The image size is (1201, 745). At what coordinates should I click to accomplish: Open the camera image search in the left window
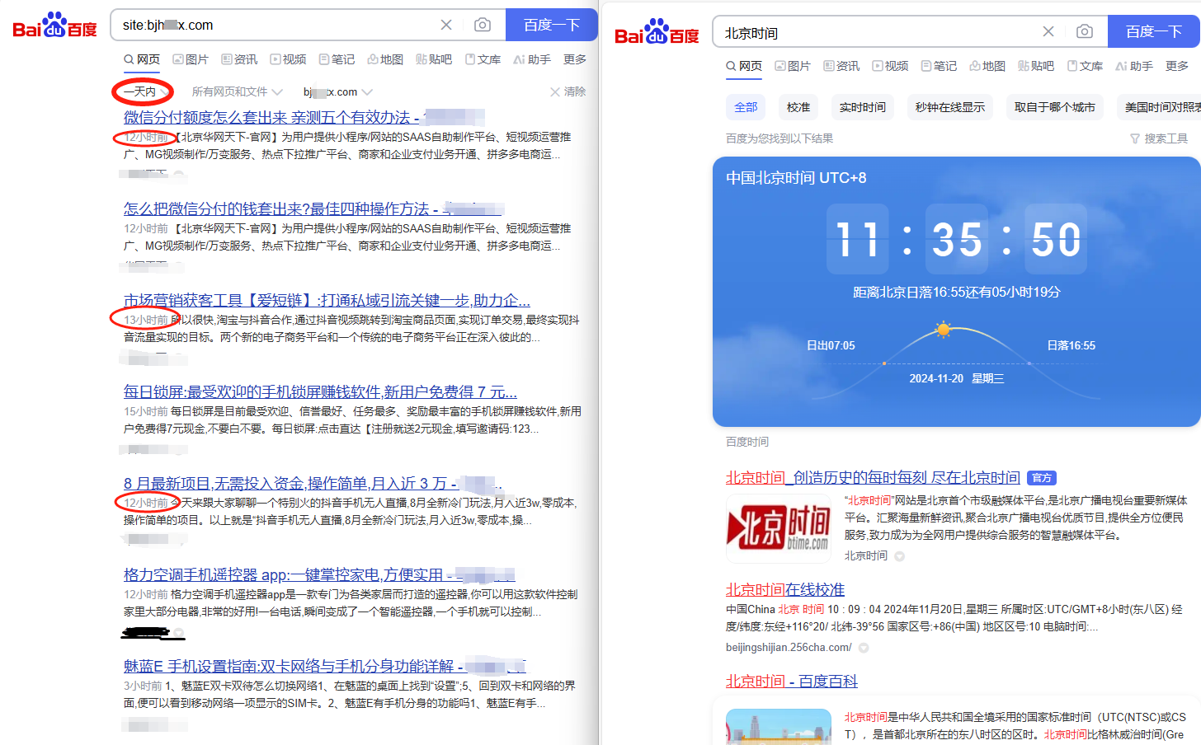click(x=483, y=25)
